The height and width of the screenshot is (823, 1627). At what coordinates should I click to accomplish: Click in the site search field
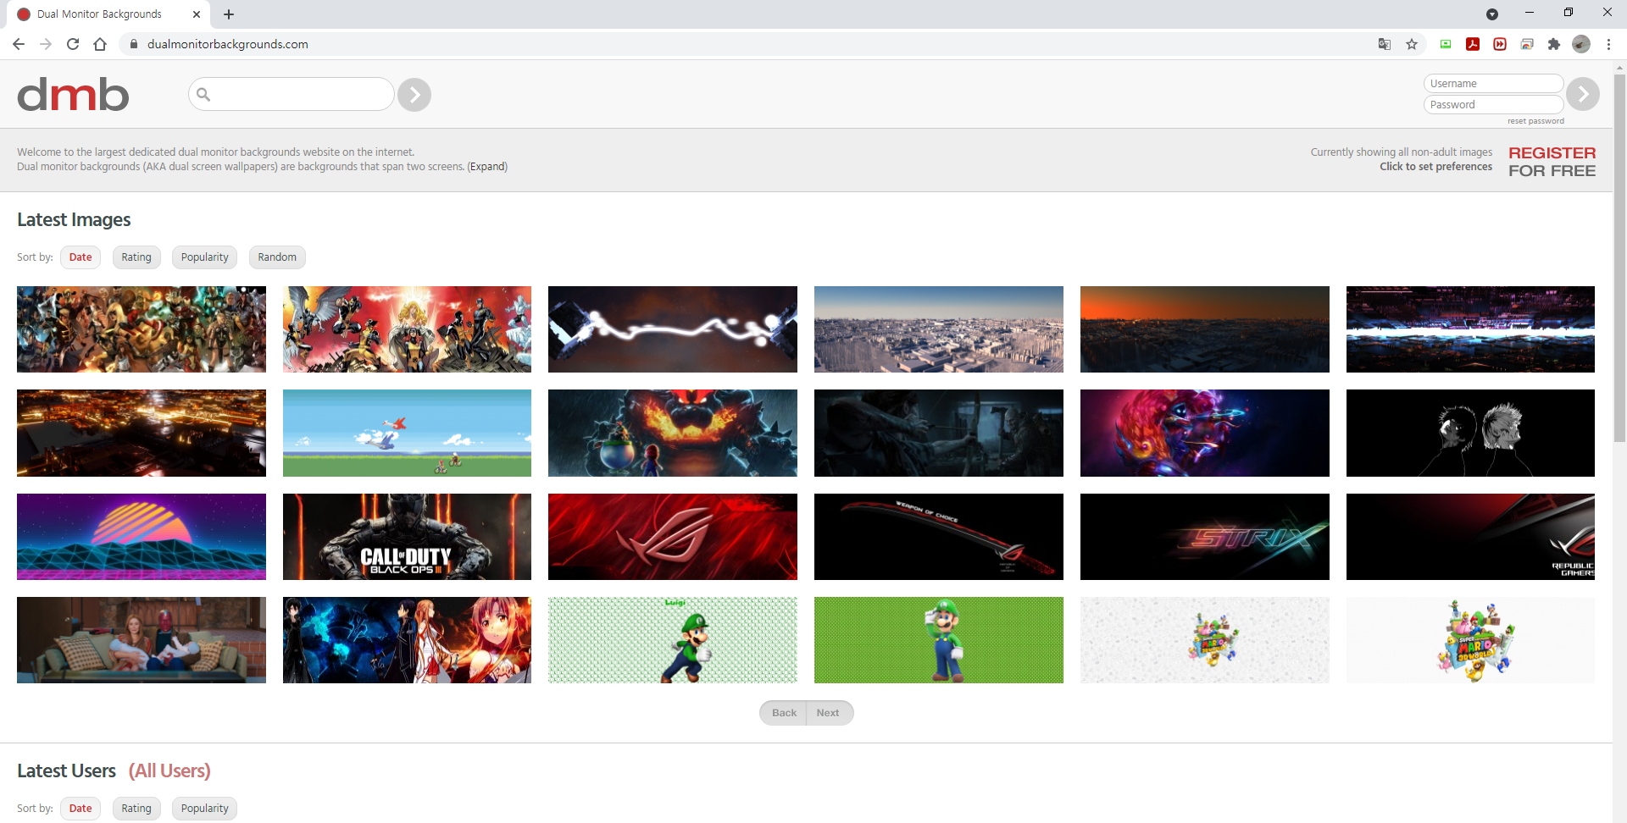pyautogui.click(x=292, y=94)
